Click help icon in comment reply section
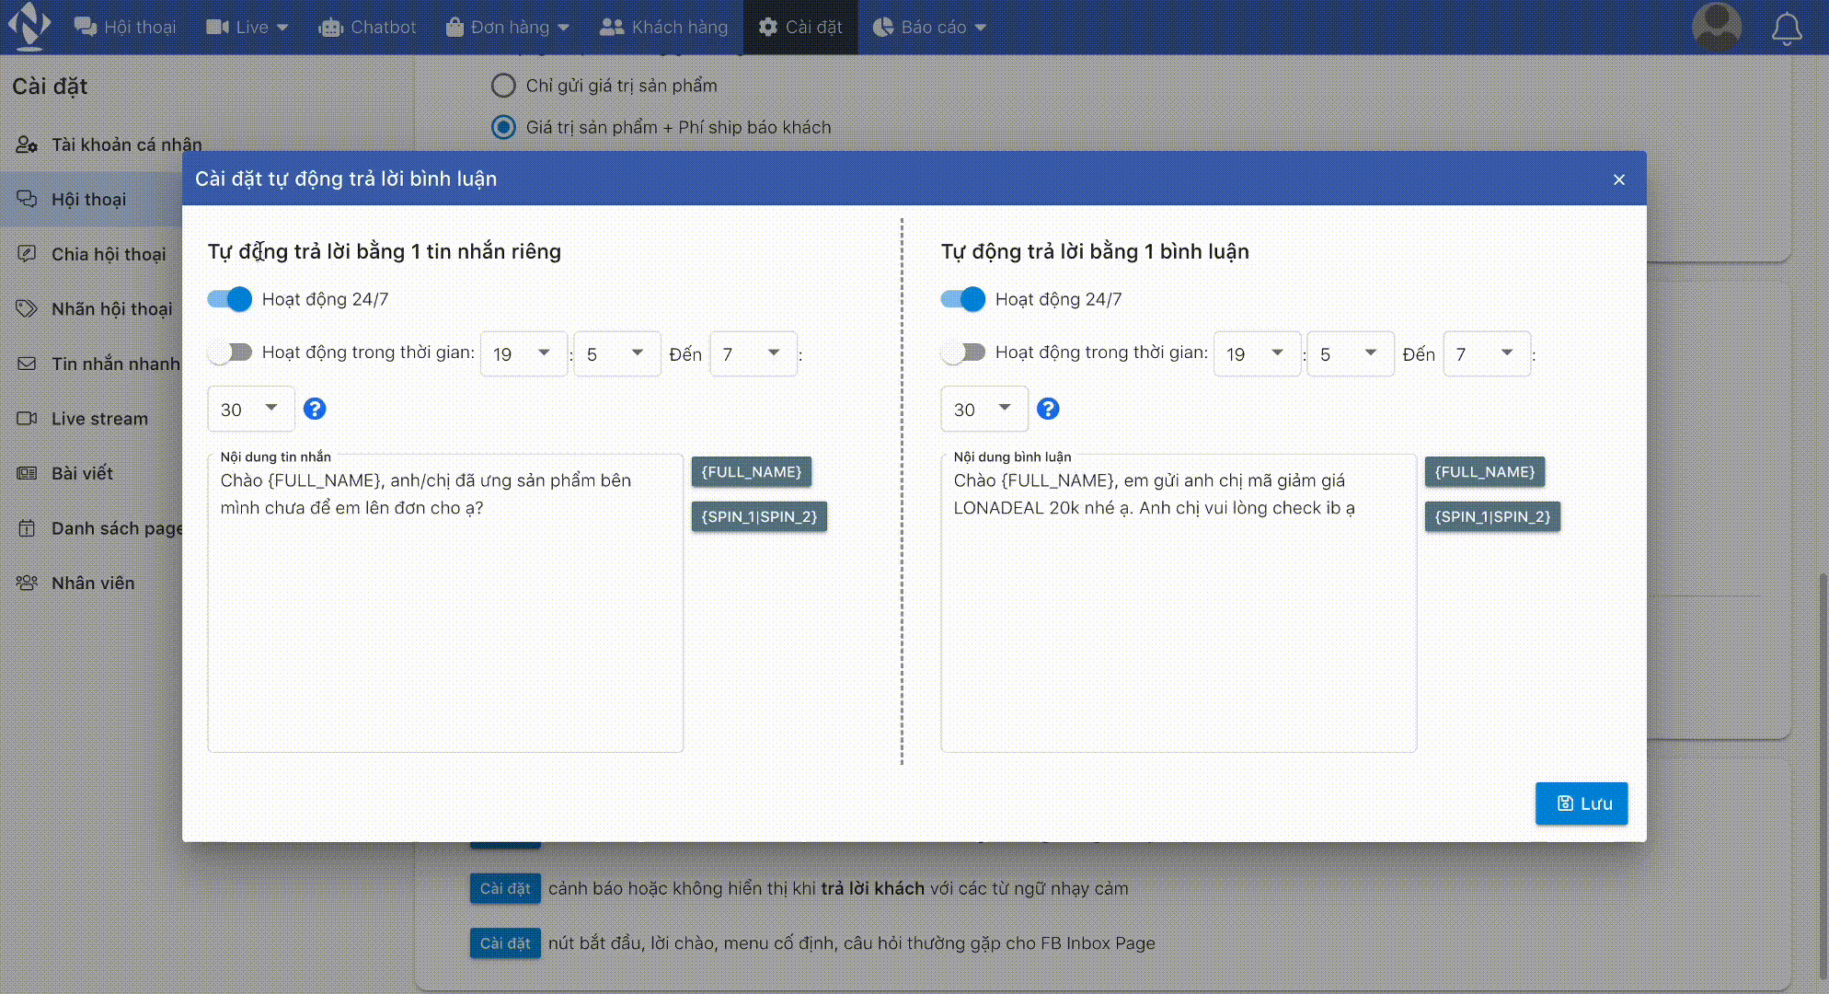 (x=1048, y=409)
